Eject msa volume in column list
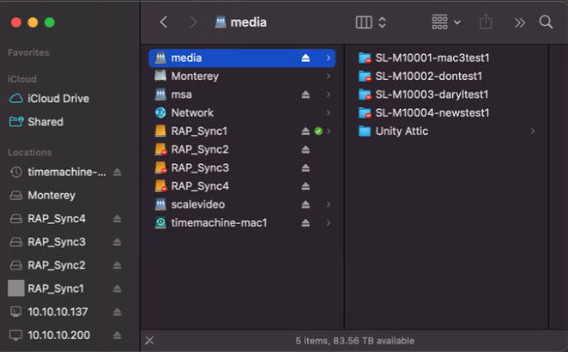The height and width of the screenshot is (352, 568). coord(305,94)
